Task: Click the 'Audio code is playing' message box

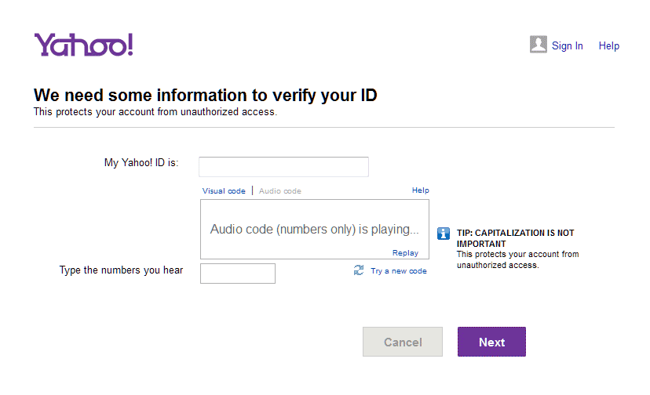Action: pos(314,229)
